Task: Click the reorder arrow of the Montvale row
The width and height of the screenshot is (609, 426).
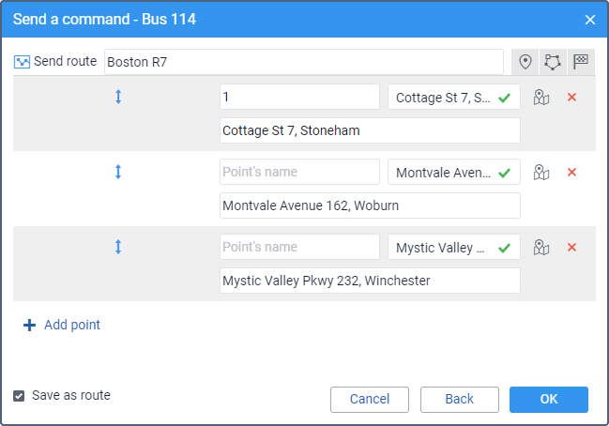Action: coord(118,172)
